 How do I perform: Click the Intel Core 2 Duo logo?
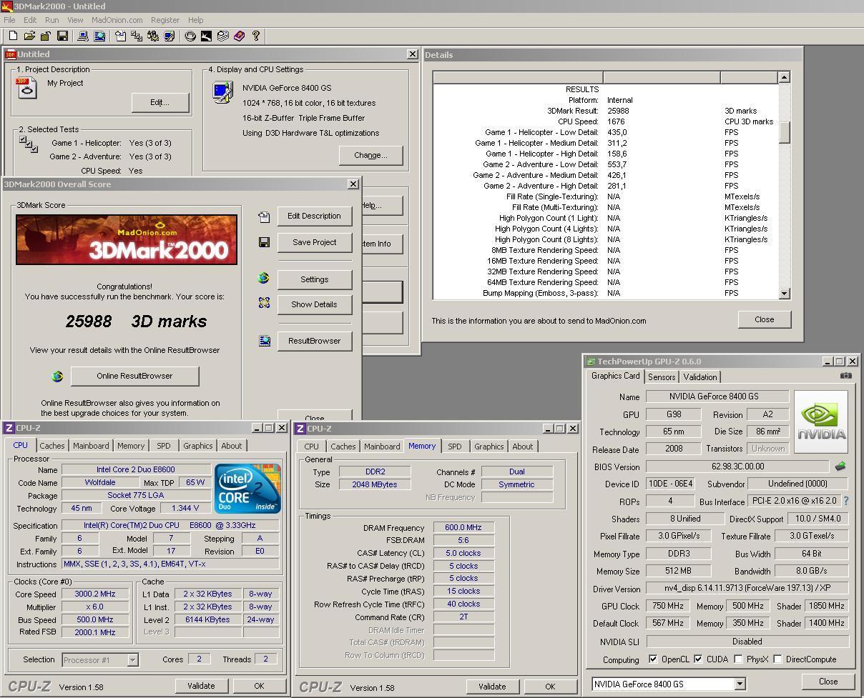[x=247, y=489]
